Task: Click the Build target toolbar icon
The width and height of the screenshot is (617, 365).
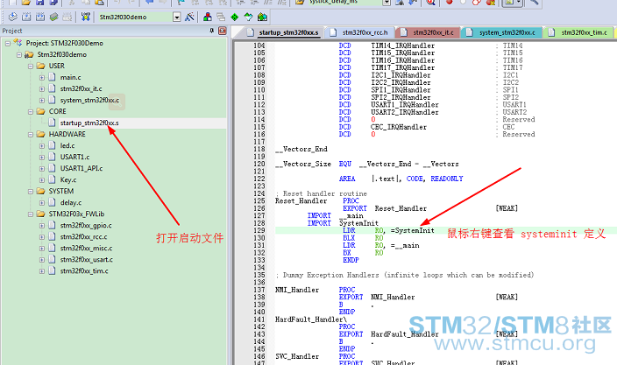Action: tap(26, 17)
